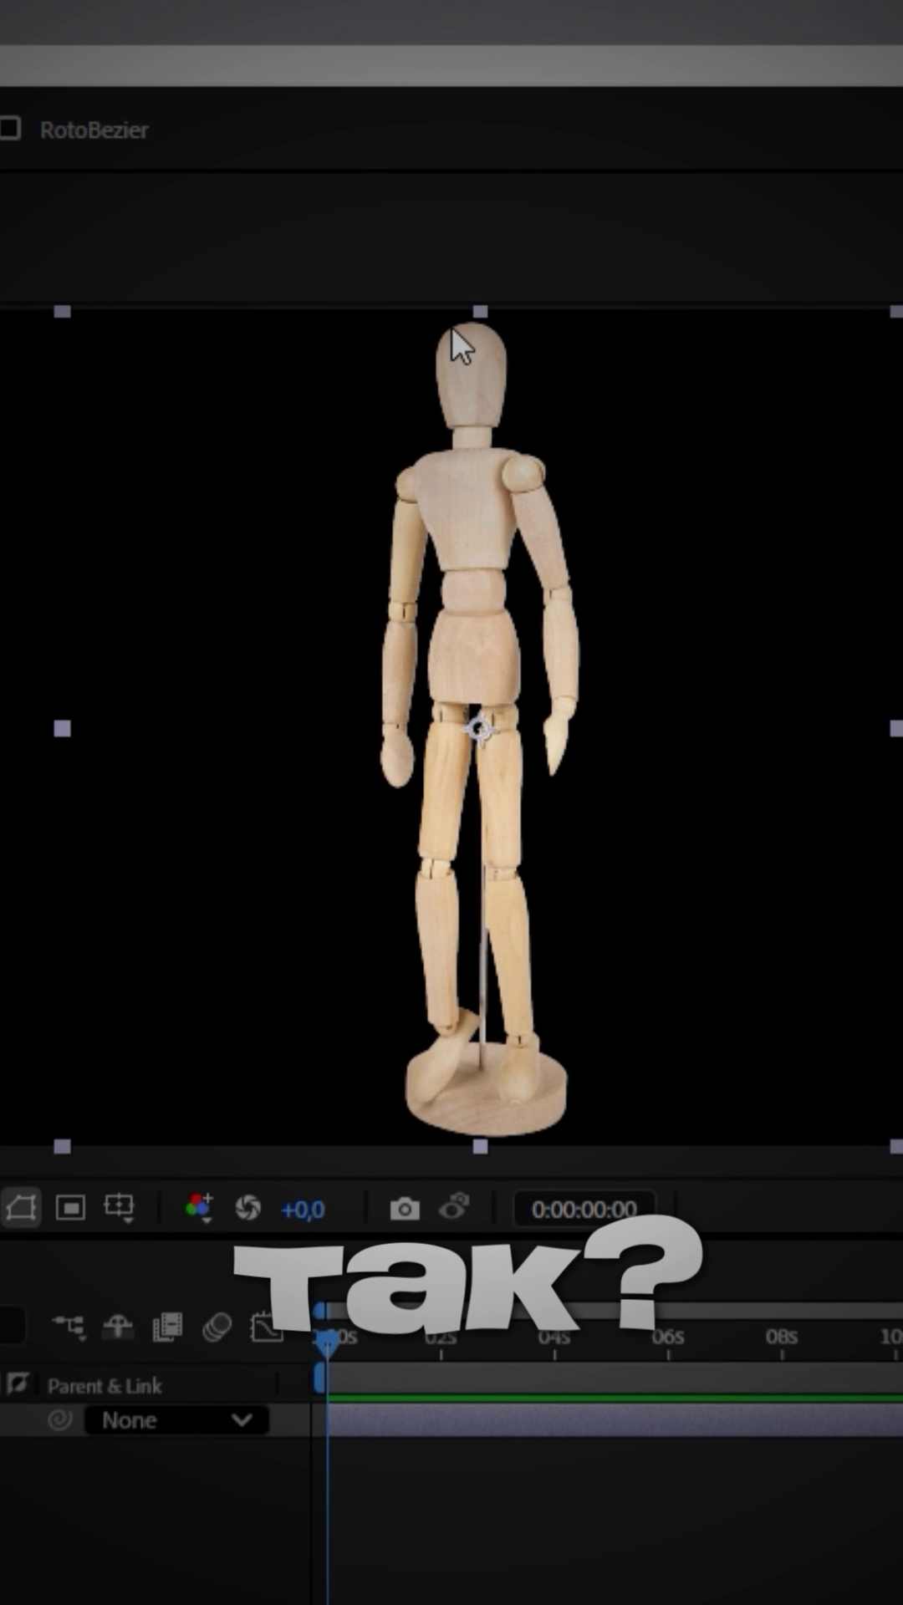Enable motion blur switch icon

click(x=217, y=1327)
